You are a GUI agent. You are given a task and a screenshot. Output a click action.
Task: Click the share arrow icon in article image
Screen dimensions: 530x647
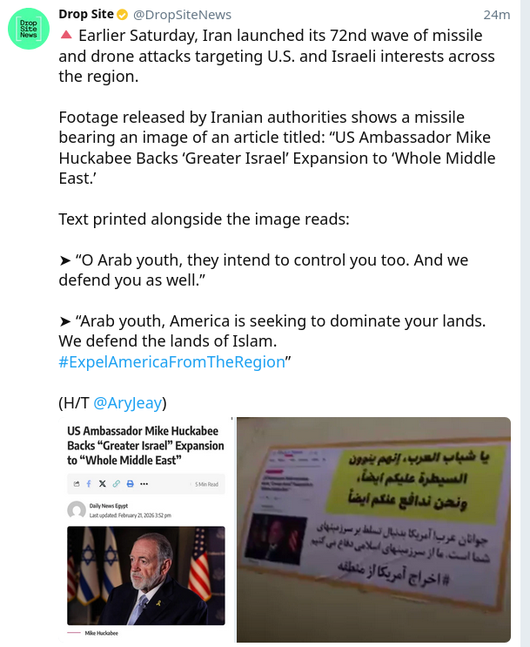77,483
